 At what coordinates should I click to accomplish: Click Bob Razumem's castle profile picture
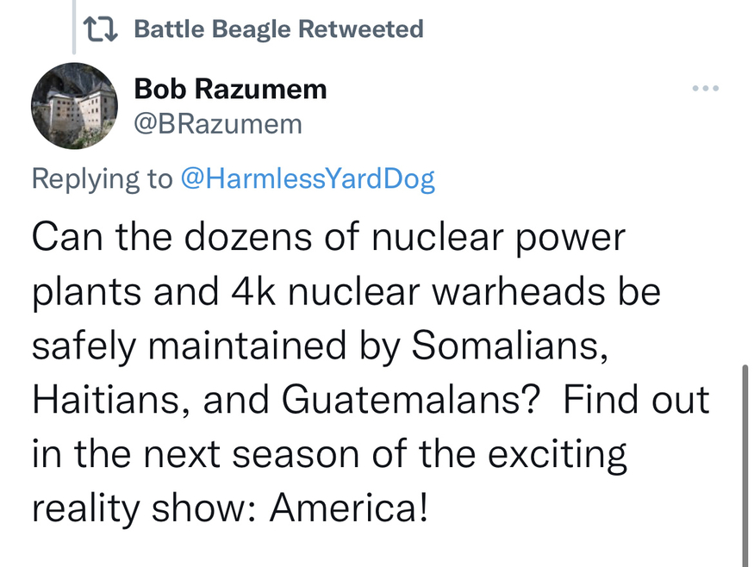pos(74,106)
